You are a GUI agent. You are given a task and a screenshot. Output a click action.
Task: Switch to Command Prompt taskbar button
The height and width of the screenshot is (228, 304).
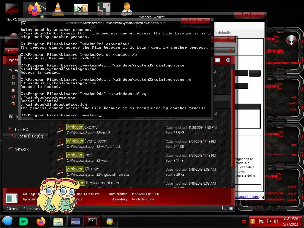(x=93, y=221)
